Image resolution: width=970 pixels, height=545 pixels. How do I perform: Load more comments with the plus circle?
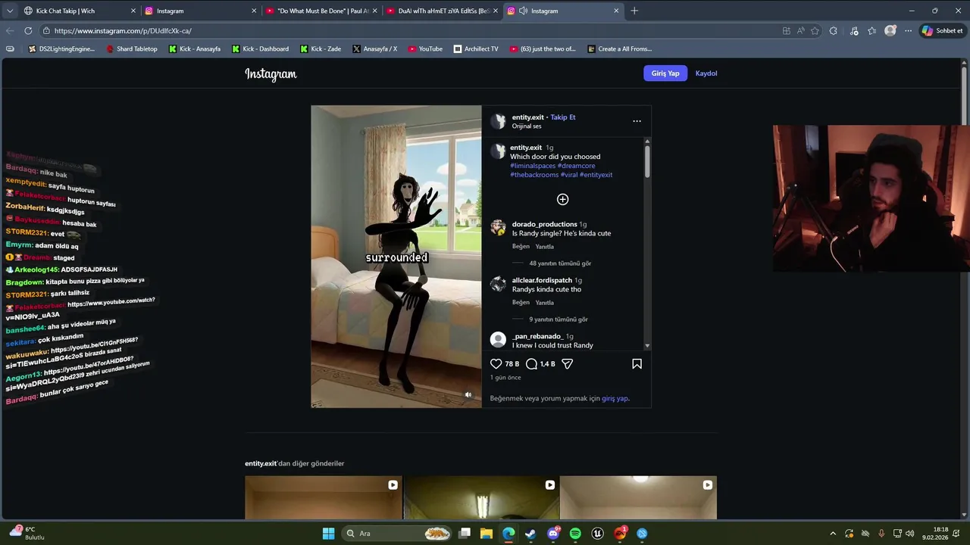(x=563, y=199)
